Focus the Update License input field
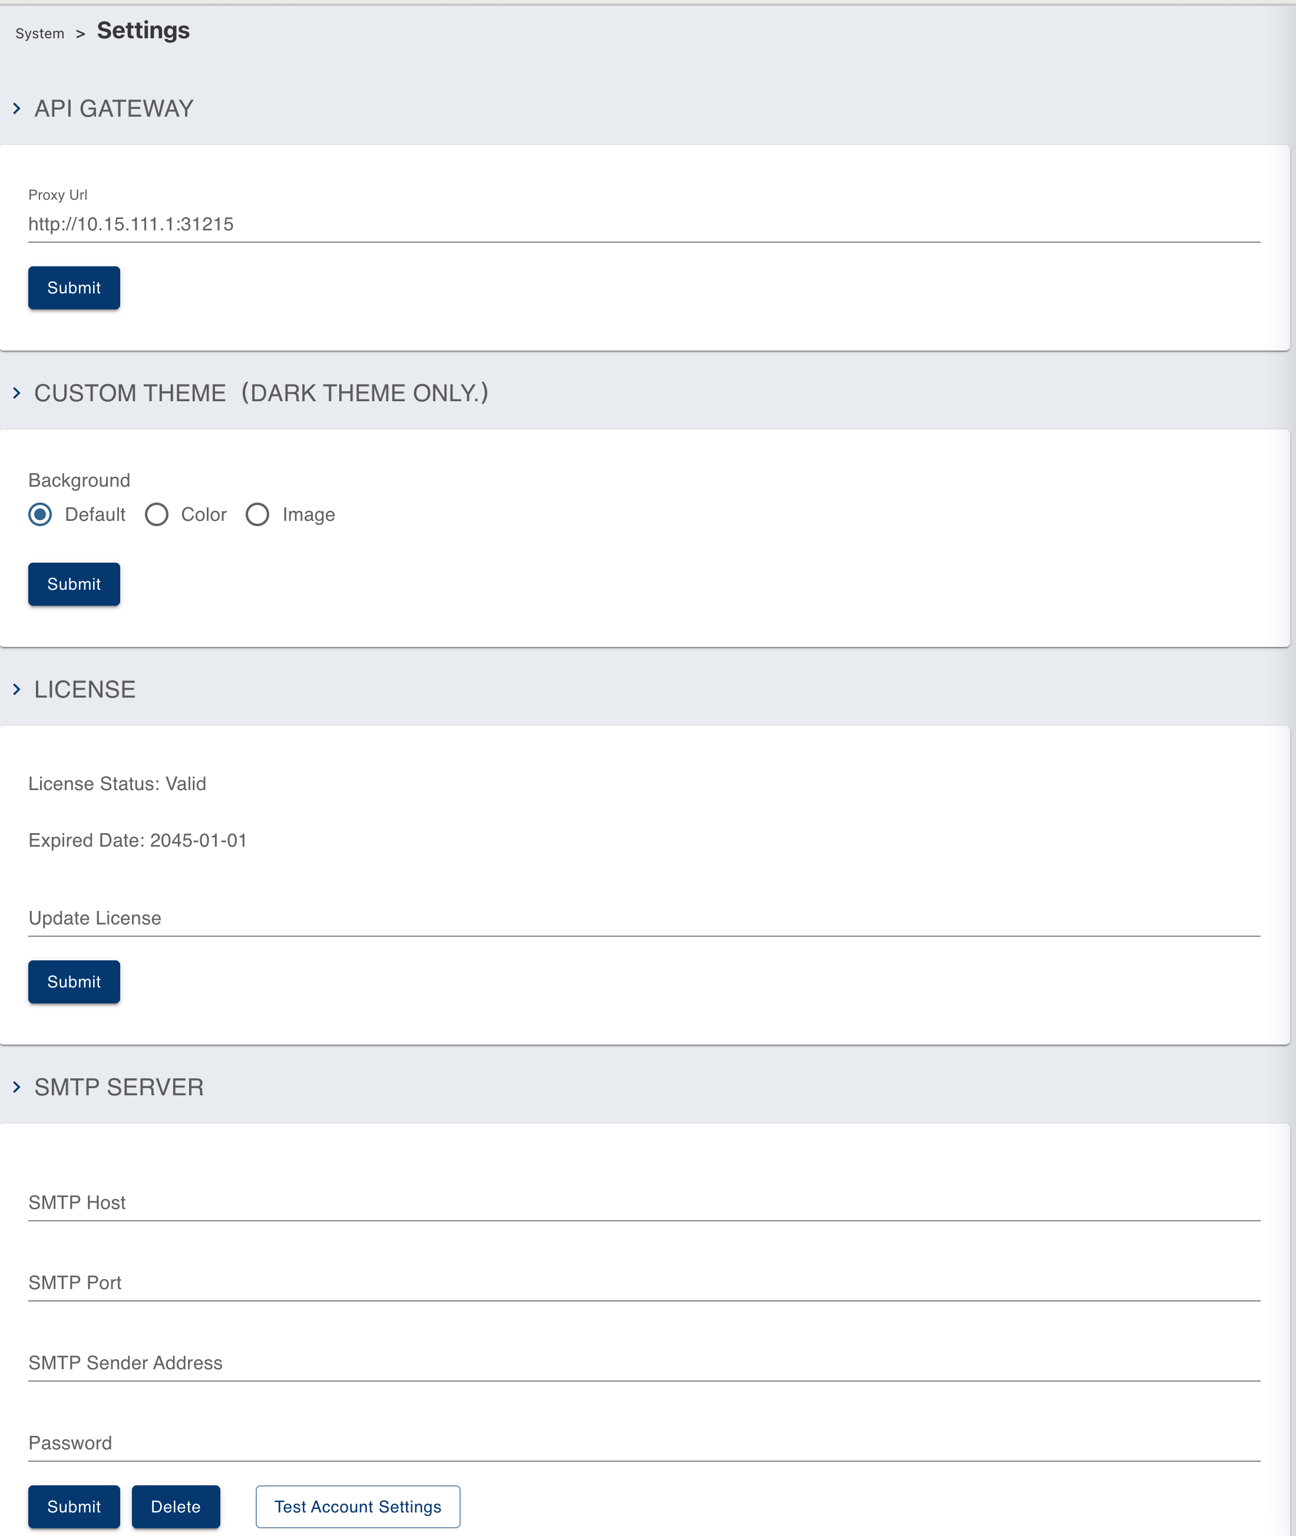The width and height of the screenshot is (1296, 1536). (x=644, y=918)
